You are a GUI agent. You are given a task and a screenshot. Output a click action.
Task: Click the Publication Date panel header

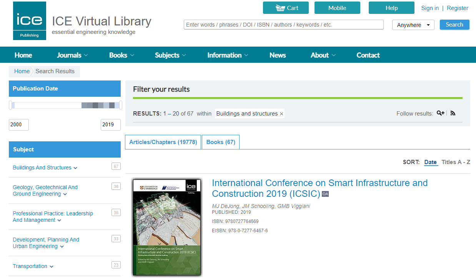click(x=65, y=89)
